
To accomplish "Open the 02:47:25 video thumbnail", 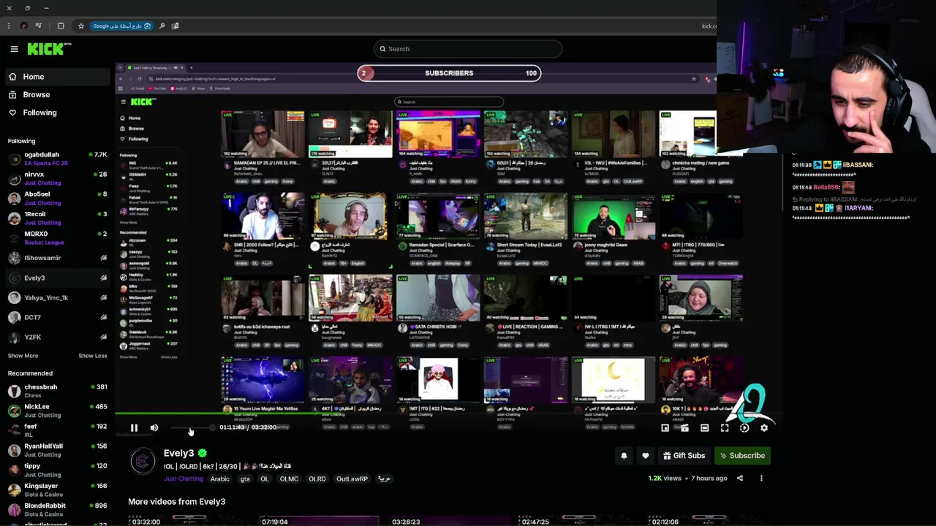I will [580, 521].
